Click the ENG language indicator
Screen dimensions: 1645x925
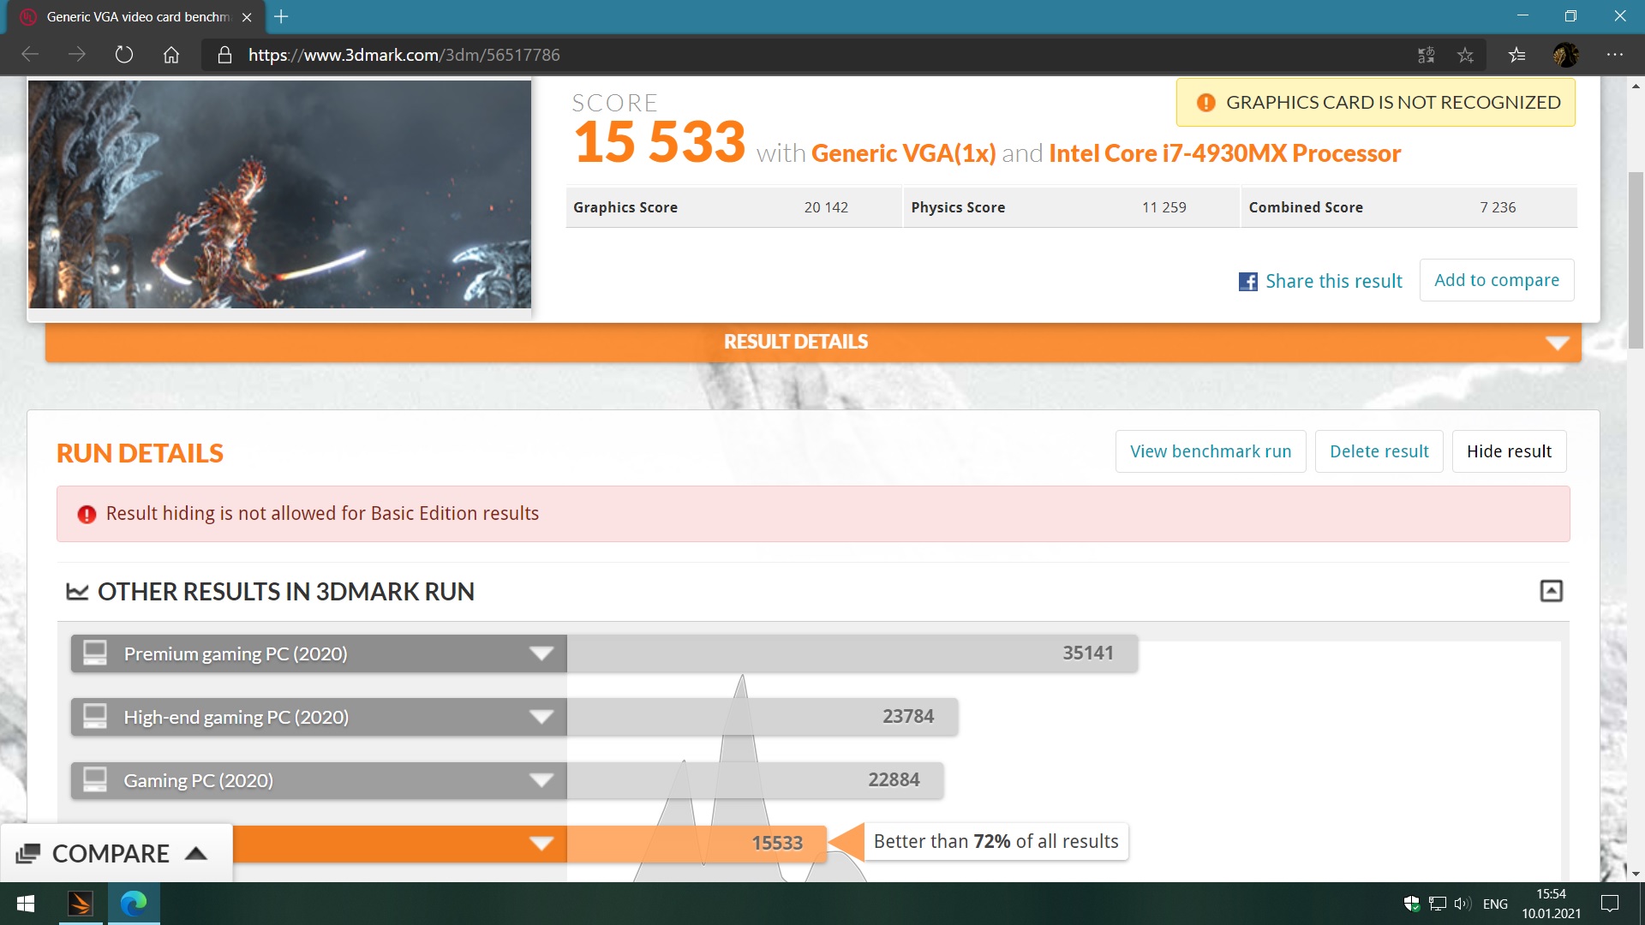point(1495,904)
